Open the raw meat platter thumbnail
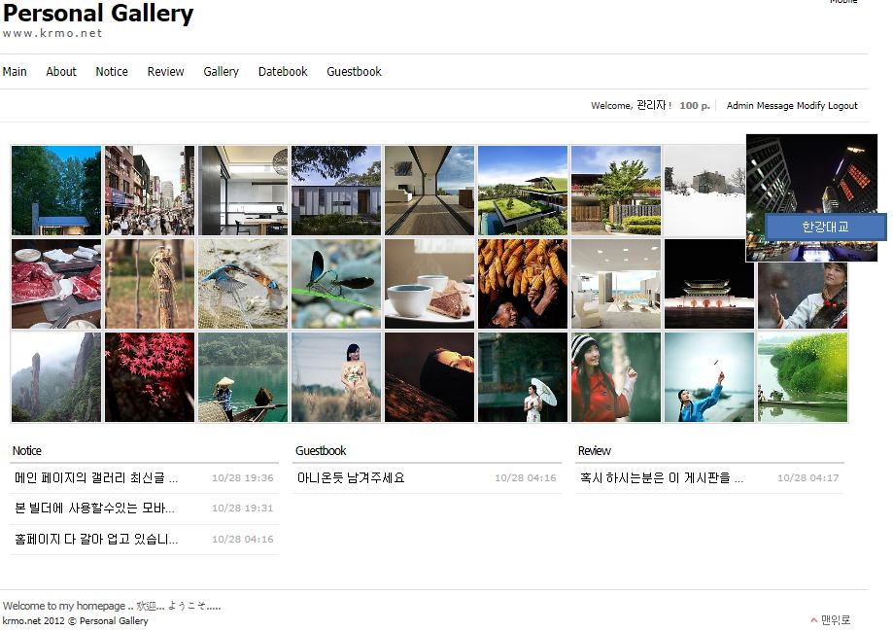 coord(56,284)
